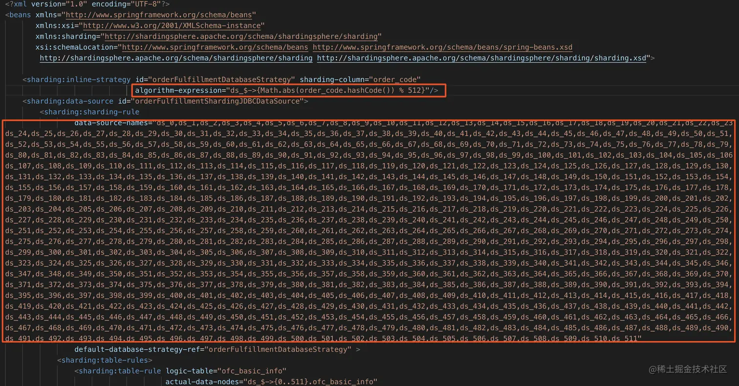
Task: Click the ds_347 entry
Action: point(18,273)
